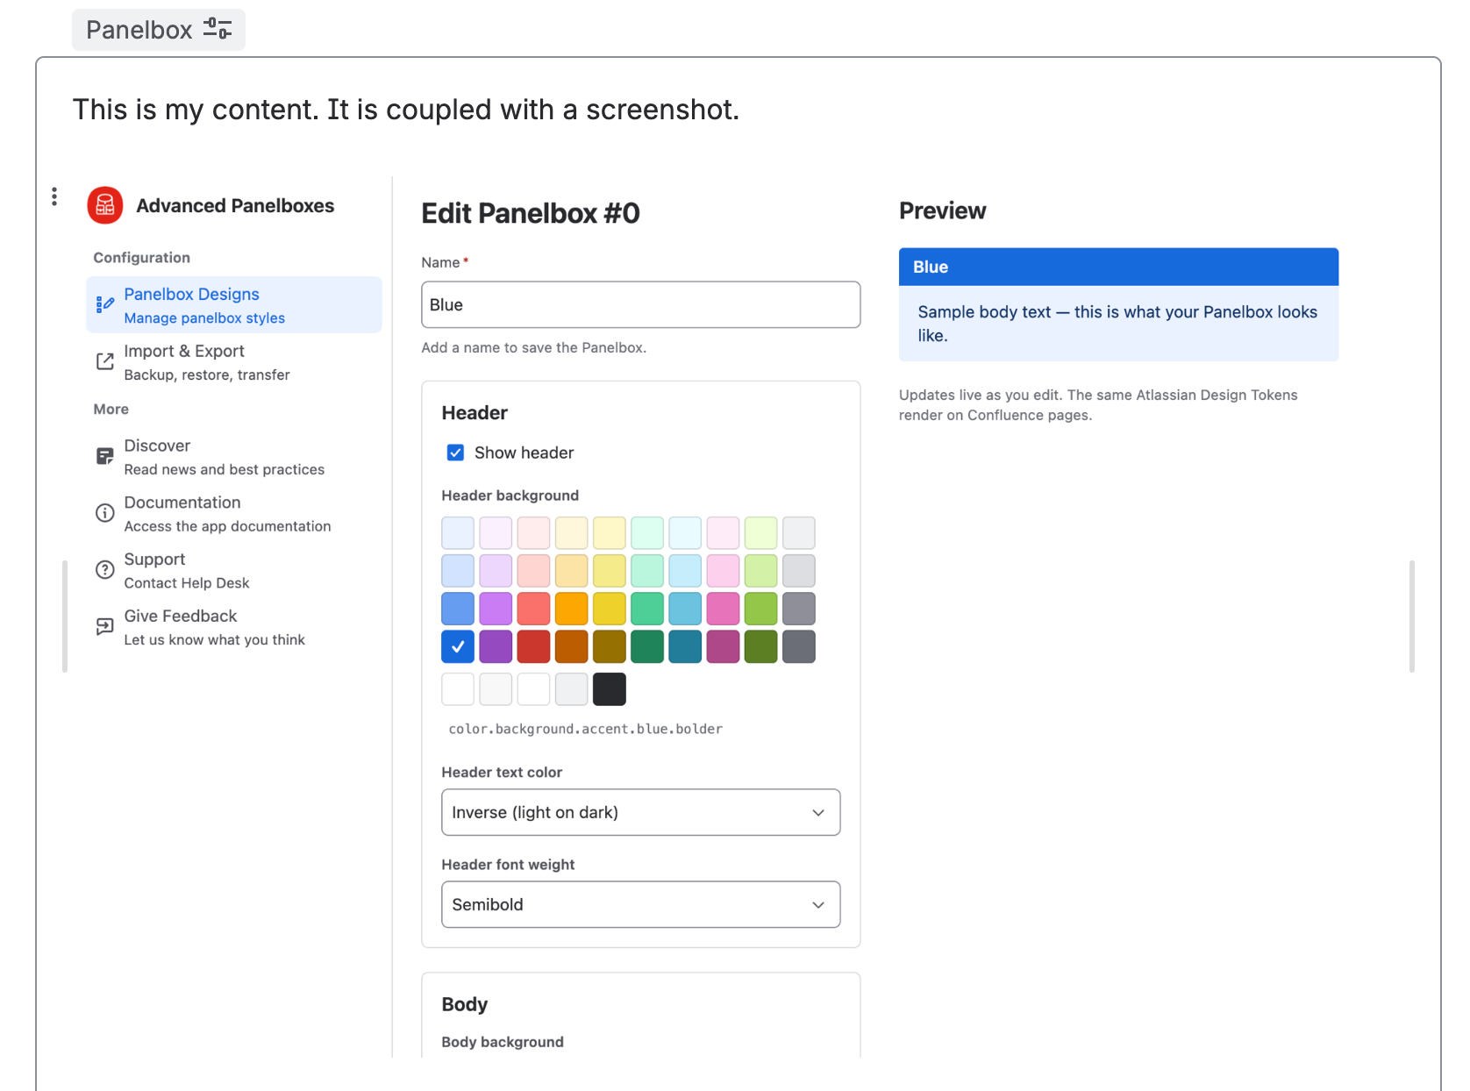This screenshot has height=1091, width=1470.
Task: Open the Header text color dropdown
Action: click(641, 812)
